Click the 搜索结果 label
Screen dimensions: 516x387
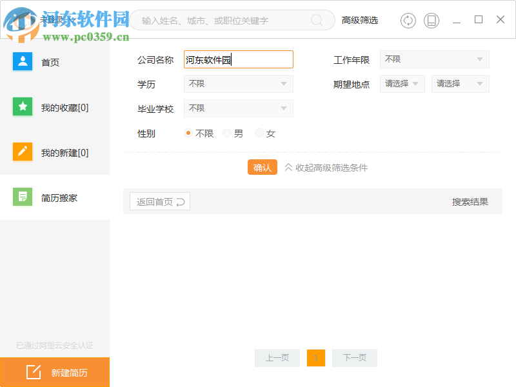click(470, 202)
